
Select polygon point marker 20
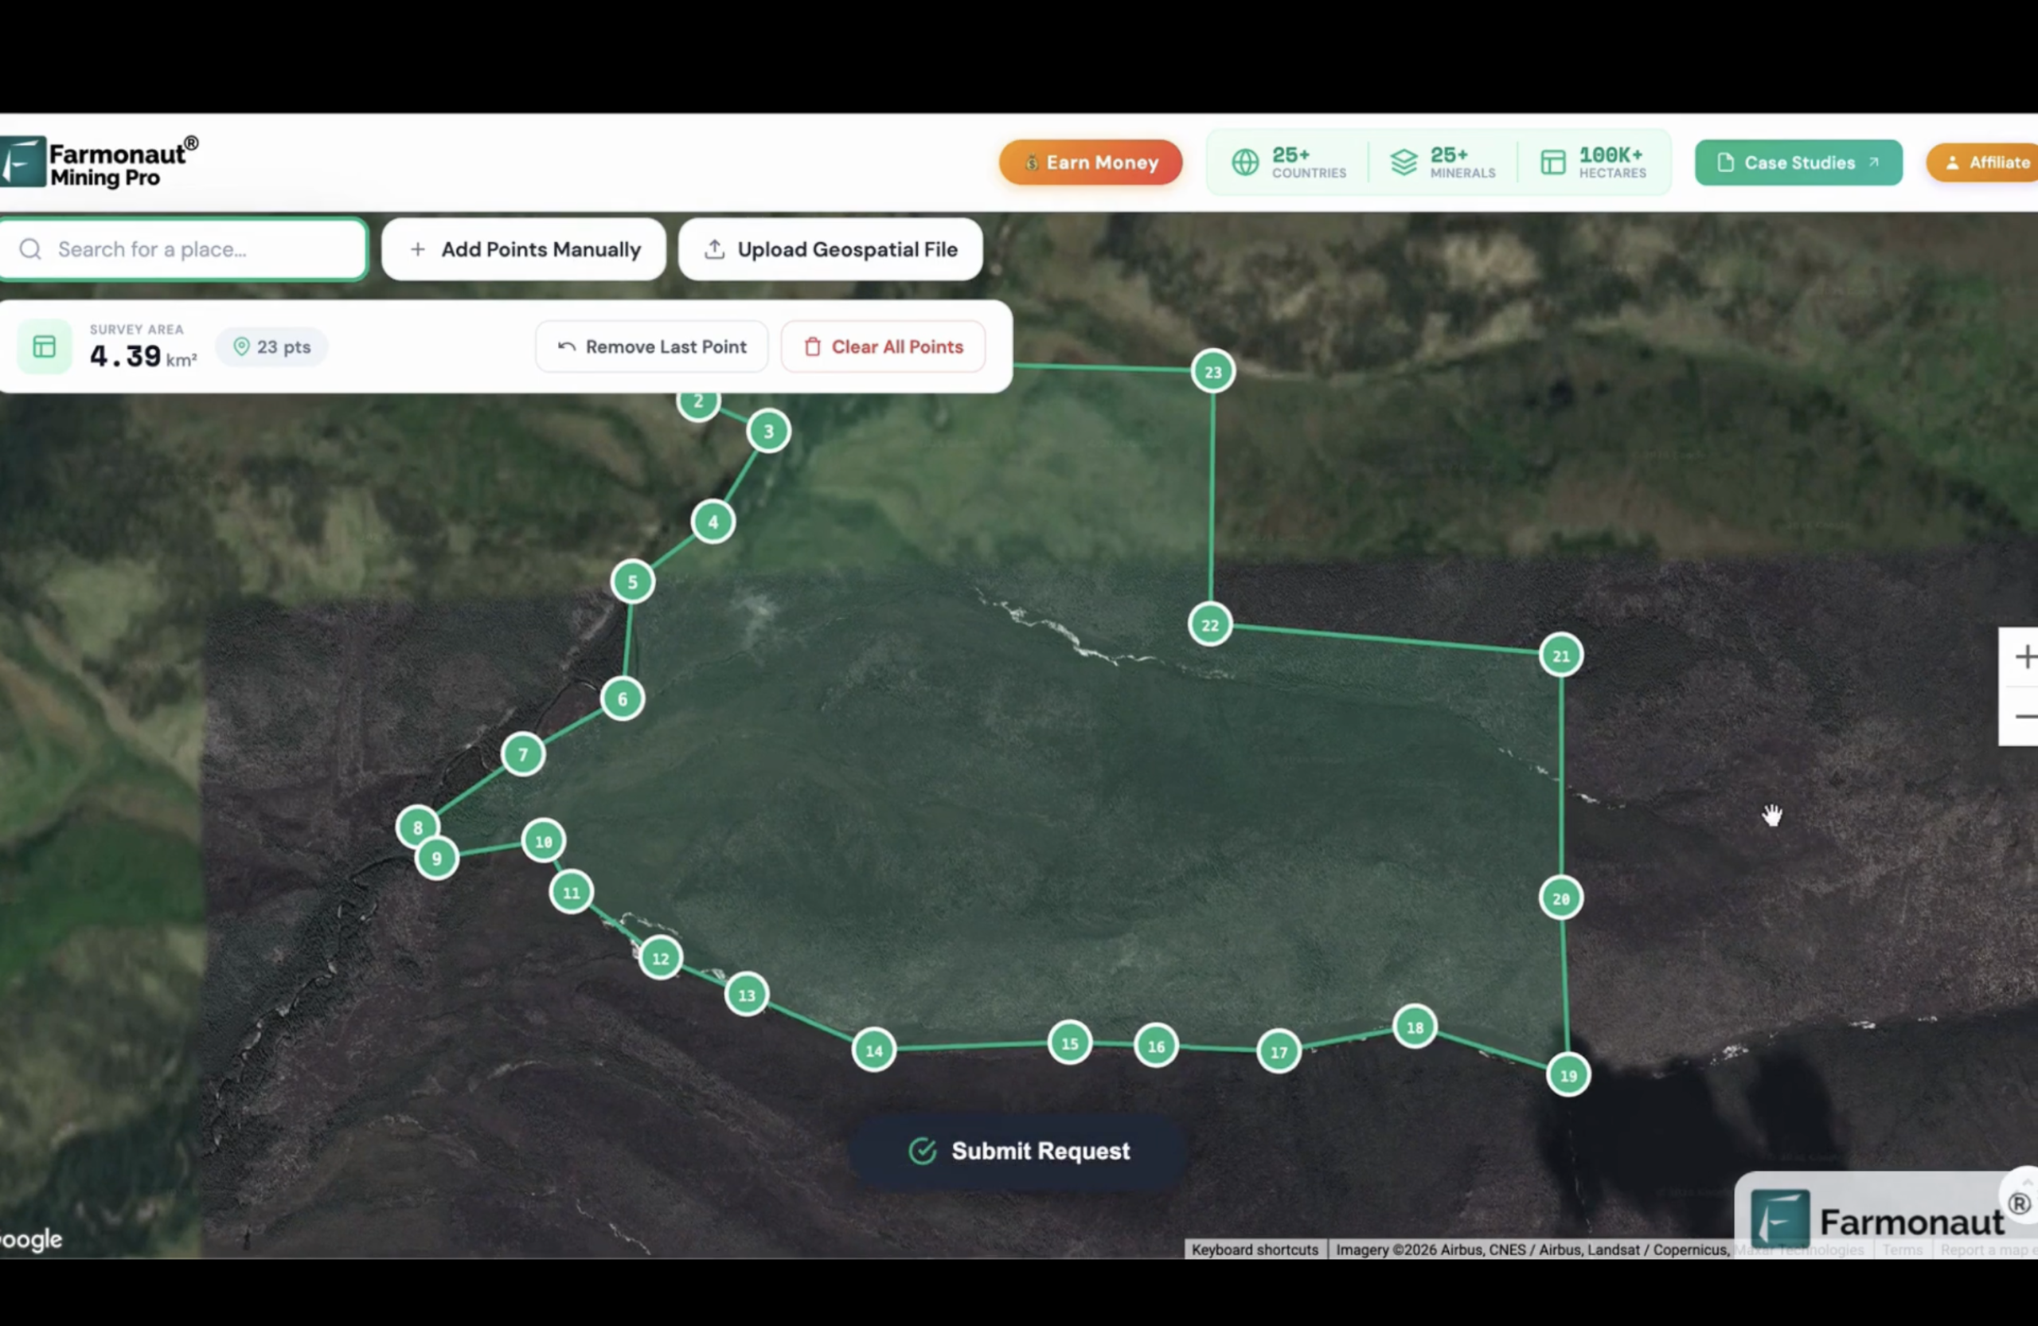1561,898
